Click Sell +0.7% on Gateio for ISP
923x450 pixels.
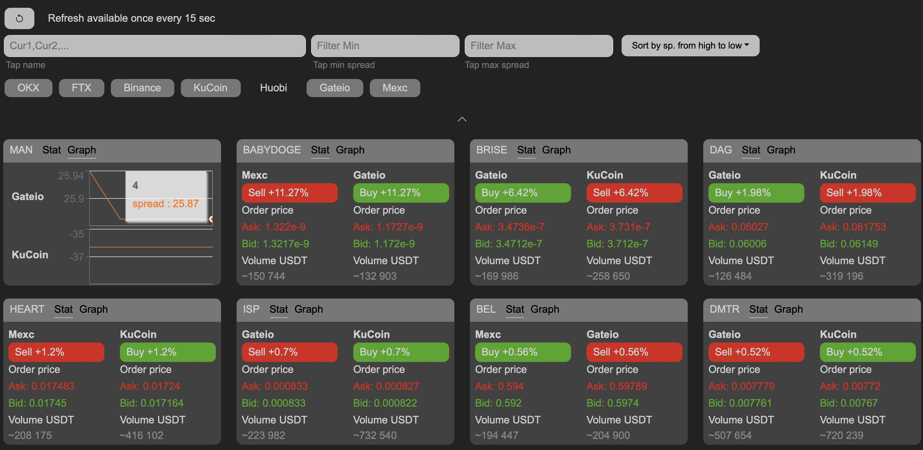click(289, 352)
